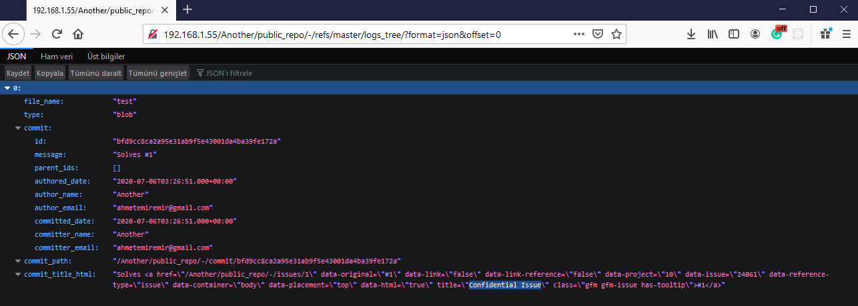Select the "test" value
Screen dimensions: 858x306
(x=125, y=101)
